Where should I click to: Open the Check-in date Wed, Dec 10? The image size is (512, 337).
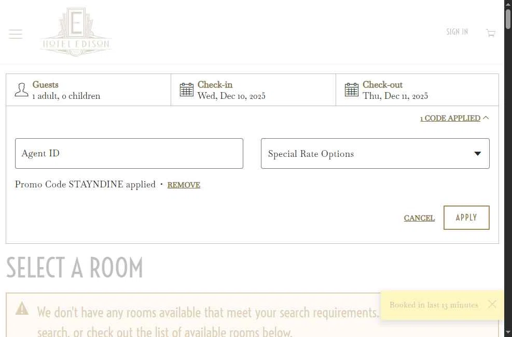(253, 90)
